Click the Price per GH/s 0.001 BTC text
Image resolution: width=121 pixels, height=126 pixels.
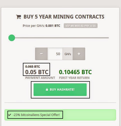(41, 26)
